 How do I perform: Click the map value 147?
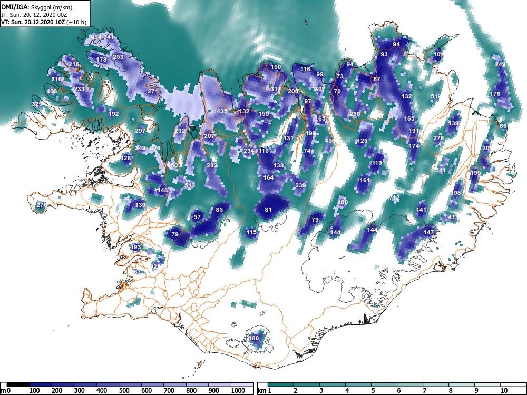click(428, 232)
